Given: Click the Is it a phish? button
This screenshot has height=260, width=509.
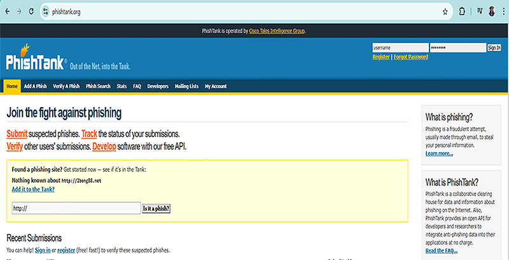Looking at the screenshot, I should 156,209.
